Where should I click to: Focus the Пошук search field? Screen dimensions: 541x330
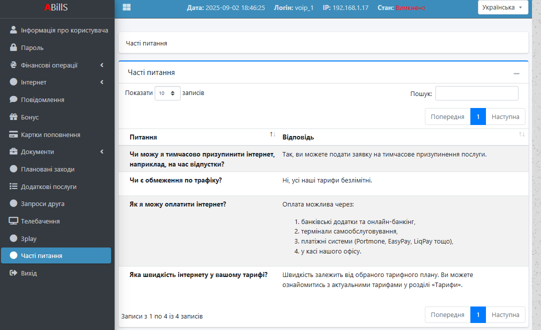[476, 93]
